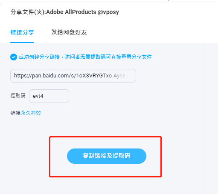Open the 永久有效 validity link
This screenshot has width=218, height=194.
click(31, 113)
